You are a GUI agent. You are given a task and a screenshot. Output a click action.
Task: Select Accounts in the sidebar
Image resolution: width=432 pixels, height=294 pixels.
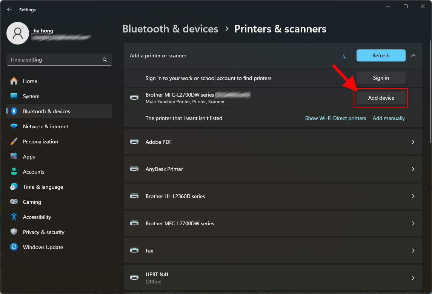(34, 172)
